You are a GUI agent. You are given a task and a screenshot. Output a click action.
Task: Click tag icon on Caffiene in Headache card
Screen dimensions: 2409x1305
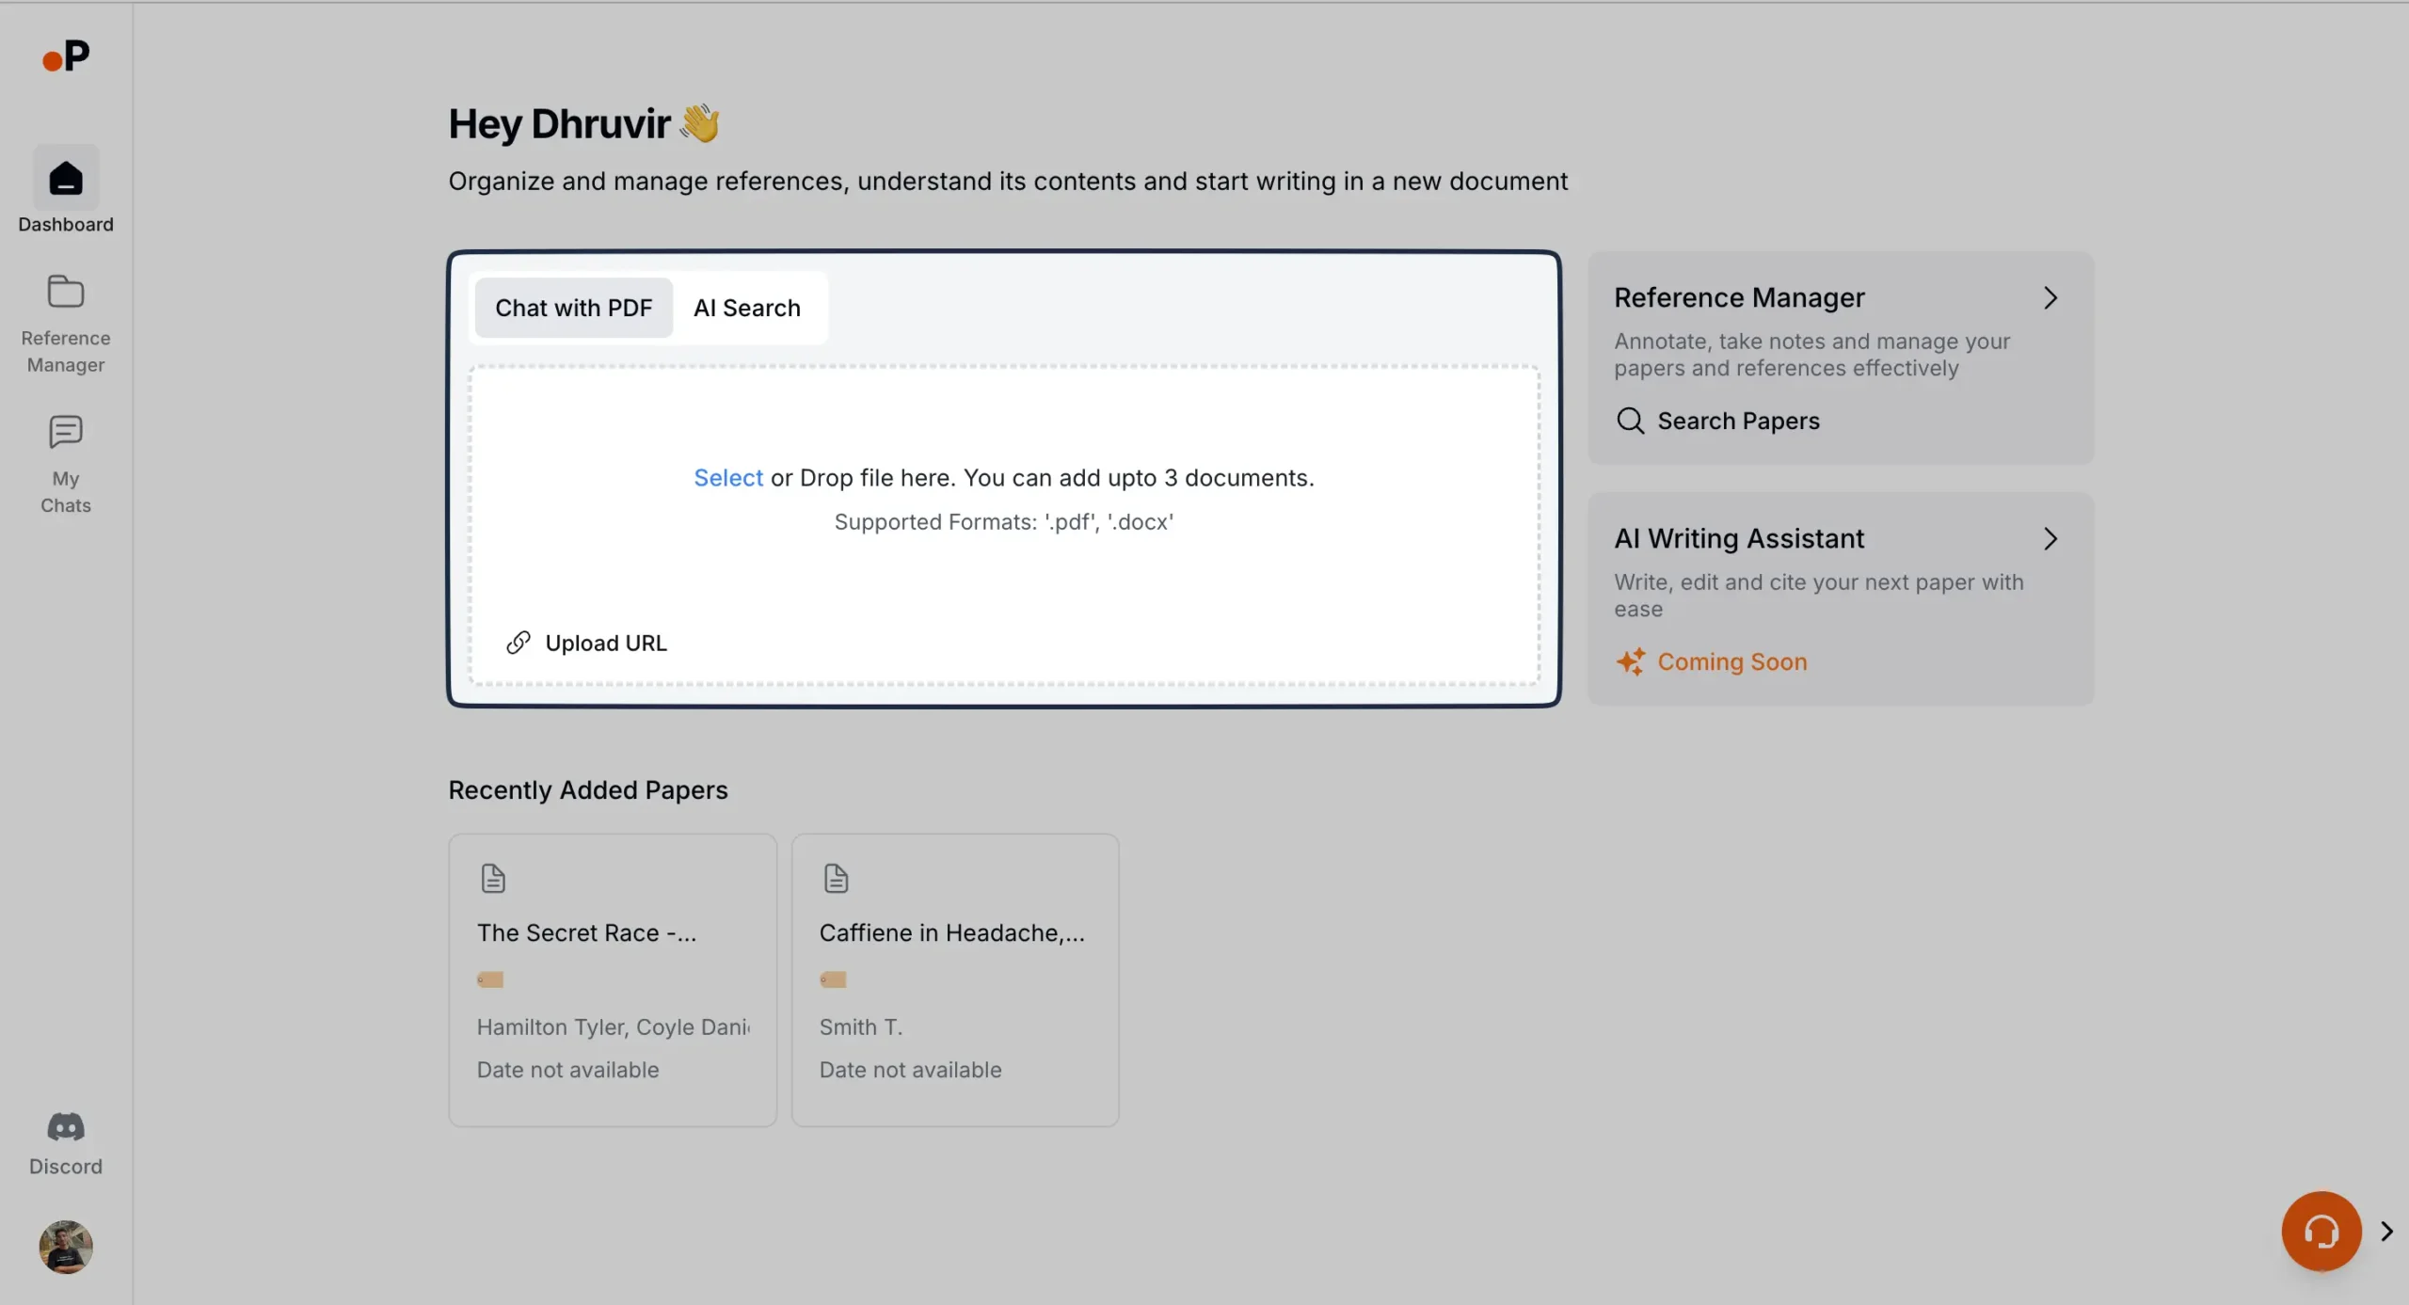(833, 979)
